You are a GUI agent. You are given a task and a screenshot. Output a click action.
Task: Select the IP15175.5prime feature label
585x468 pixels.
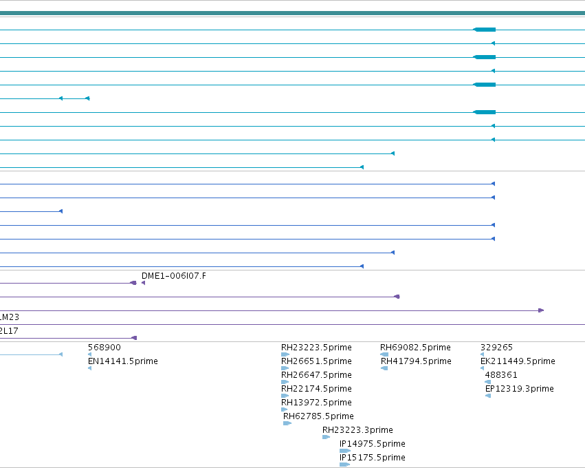373,458
